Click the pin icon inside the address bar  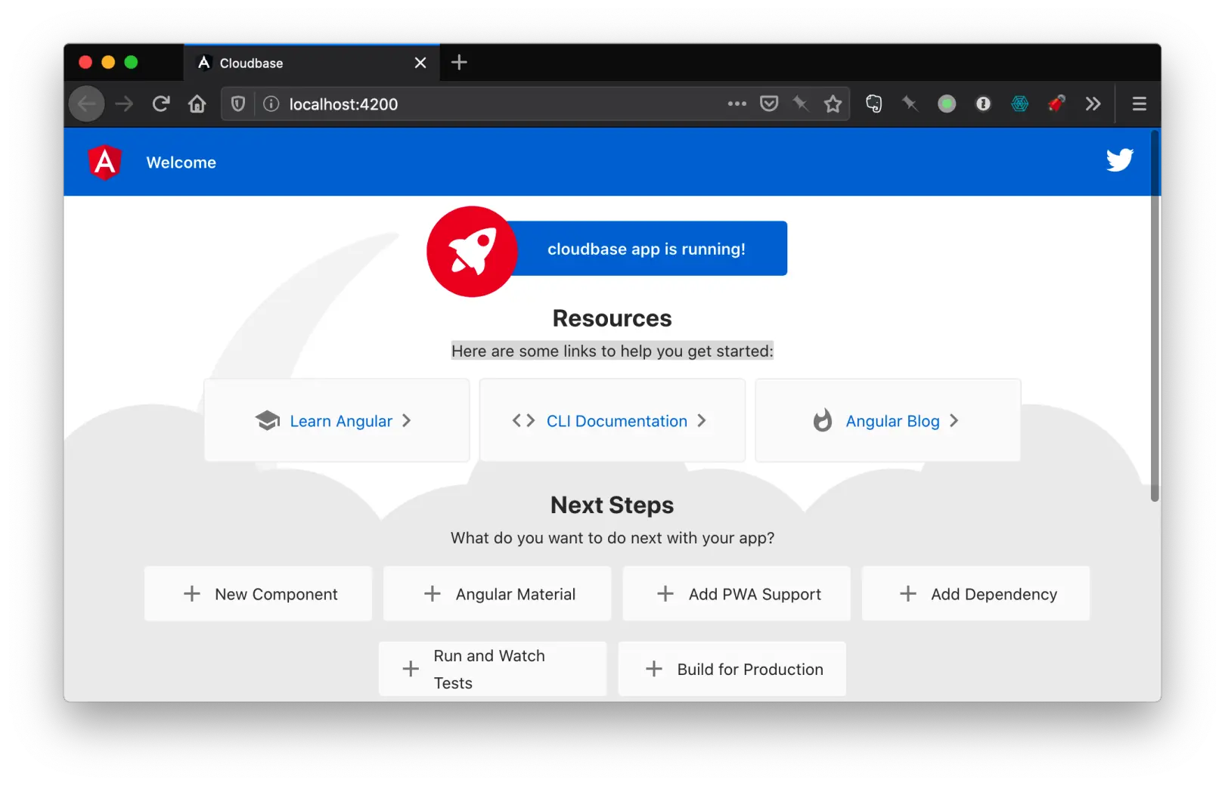(x=801, y=104)
